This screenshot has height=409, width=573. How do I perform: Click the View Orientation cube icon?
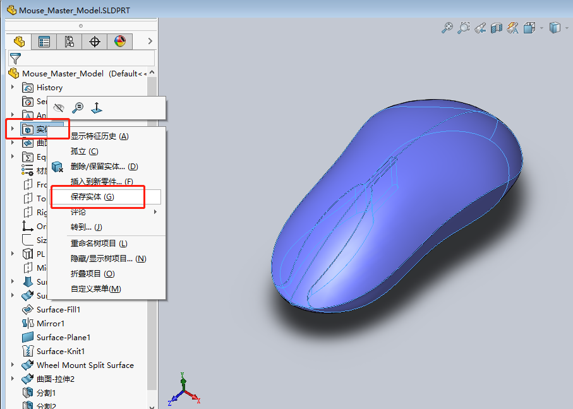pos(529,28)
